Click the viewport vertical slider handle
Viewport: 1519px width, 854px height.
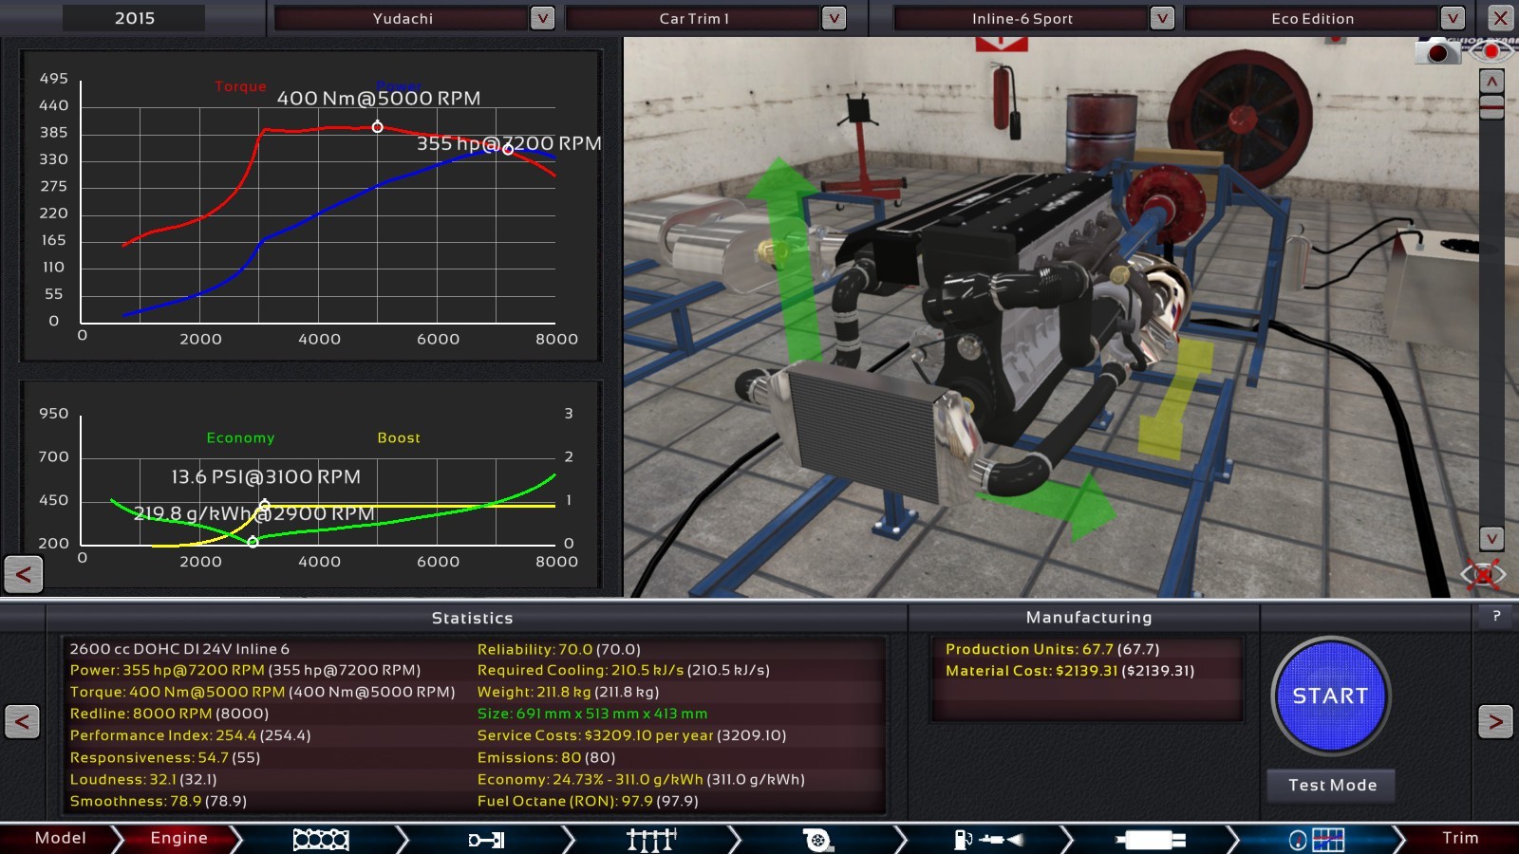coord(1491,106)
